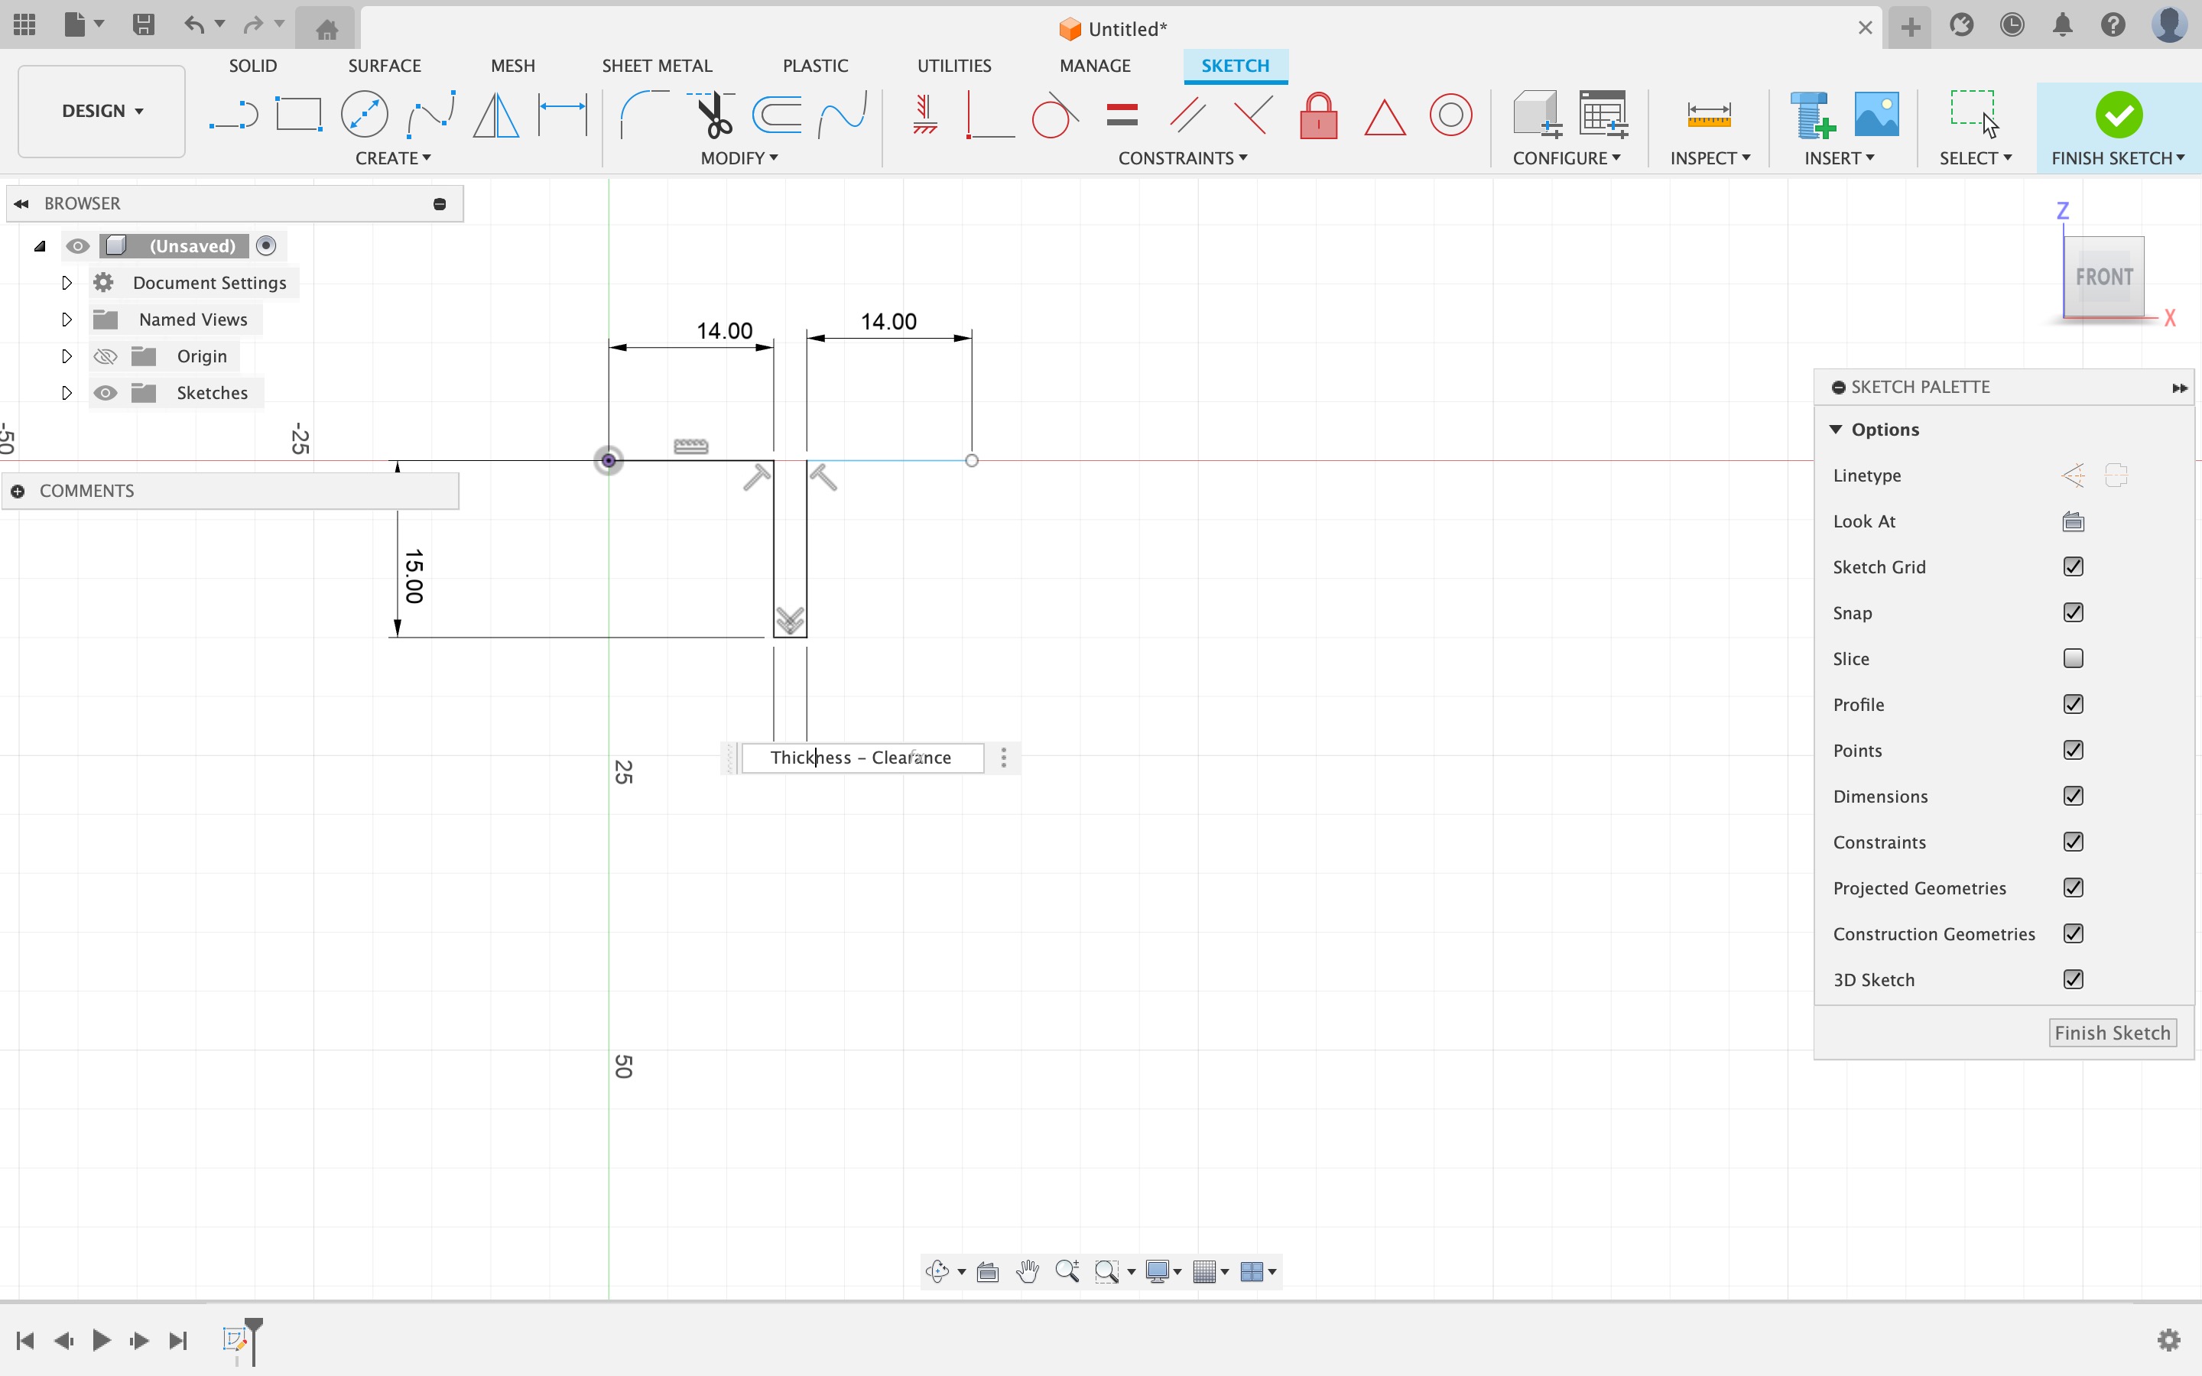The image size is (2202, 1376).
Task: Click the timeline playhead marker
Action: (x=254, y=1327)
